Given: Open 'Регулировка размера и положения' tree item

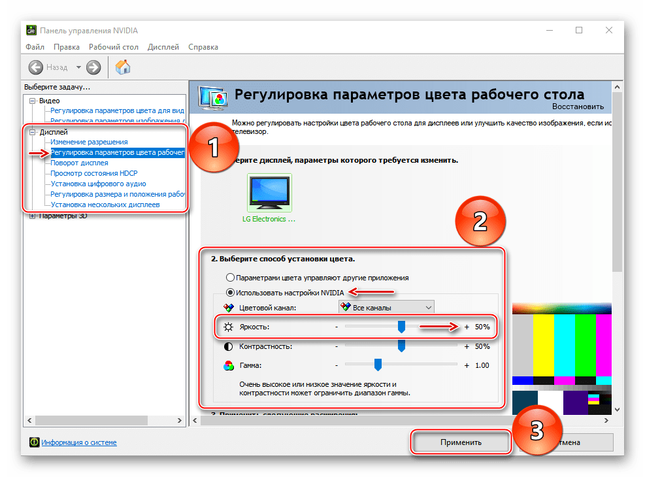Looking at the screenshot, I should point(117,194).
